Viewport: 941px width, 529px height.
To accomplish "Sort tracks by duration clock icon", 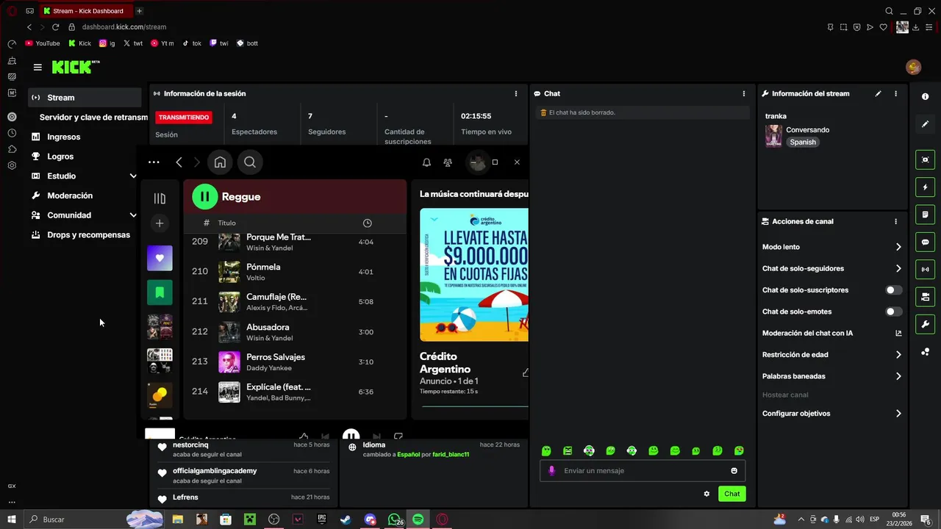I will click(x=368, y=223).
